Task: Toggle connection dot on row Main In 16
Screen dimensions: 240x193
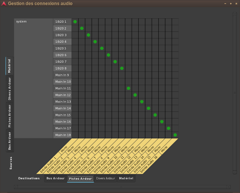Action: click(x=162, y=121)
